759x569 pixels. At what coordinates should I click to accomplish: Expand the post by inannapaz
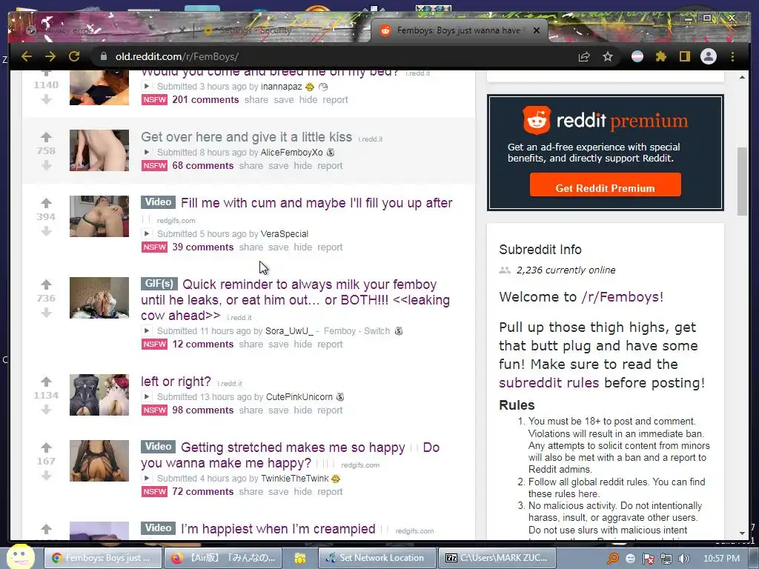tap(146, 87)
